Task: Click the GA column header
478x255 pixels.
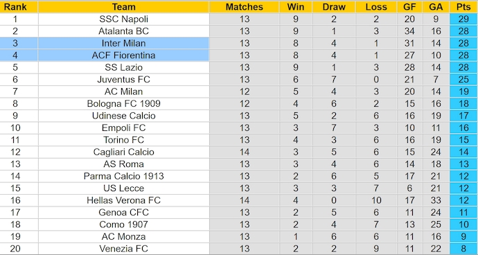Action: (436, 7)
